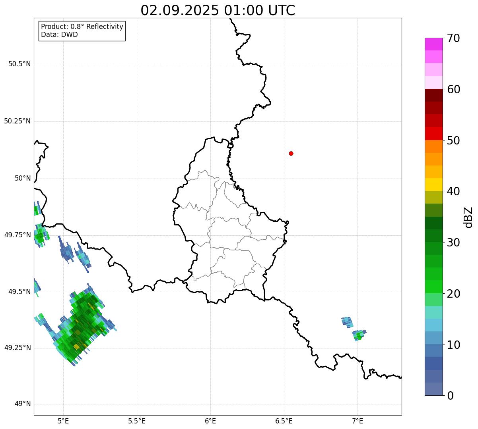Click the 5.5°E longitude tick label
The height and width of the screenshot is (429, 478).
pyautogui.click(x=137, y=421)
